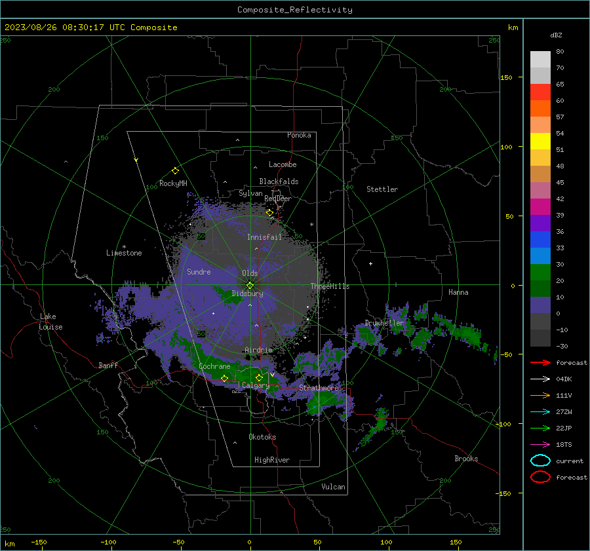The width and height of the screenshot is (590, 551).
Task: Click the yellow radar site marker at Olds
Action: point(250,286)
